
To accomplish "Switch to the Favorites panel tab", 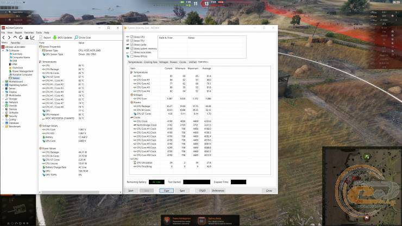I will (15, 42).
